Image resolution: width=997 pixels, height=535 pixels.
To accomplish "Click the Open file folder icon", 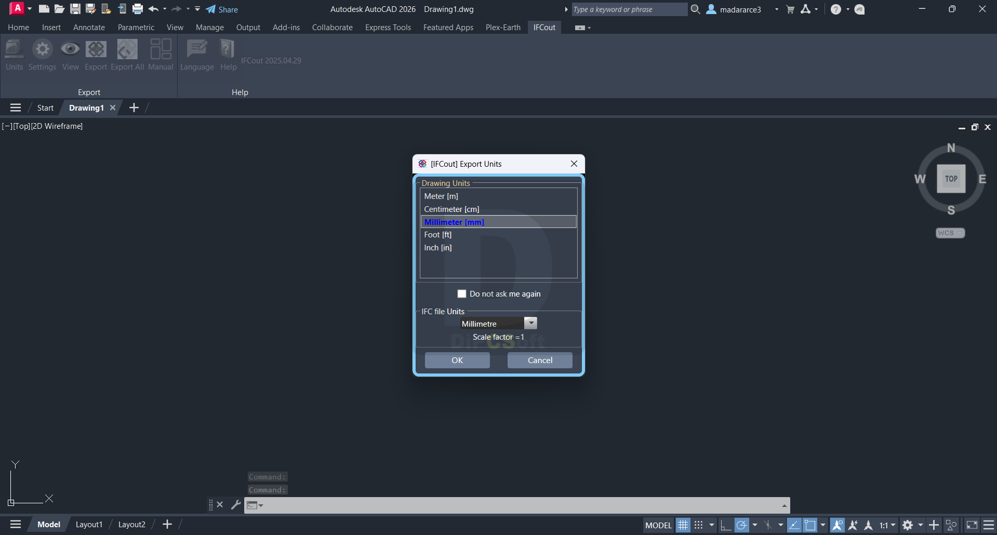I will (x=60, y=9).
